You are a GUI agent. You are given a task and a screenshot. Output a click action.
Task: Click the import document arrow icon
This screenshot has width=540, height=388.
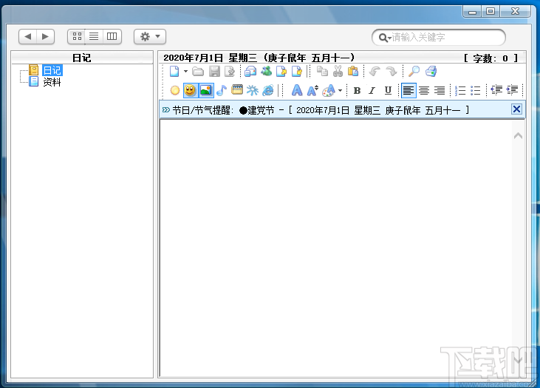pyautogui.click(x=296, y=72)
